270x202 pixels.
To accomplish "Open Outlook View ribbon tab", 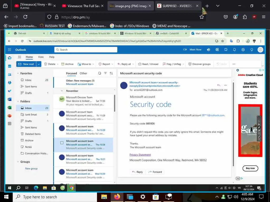I will (41, 57).
